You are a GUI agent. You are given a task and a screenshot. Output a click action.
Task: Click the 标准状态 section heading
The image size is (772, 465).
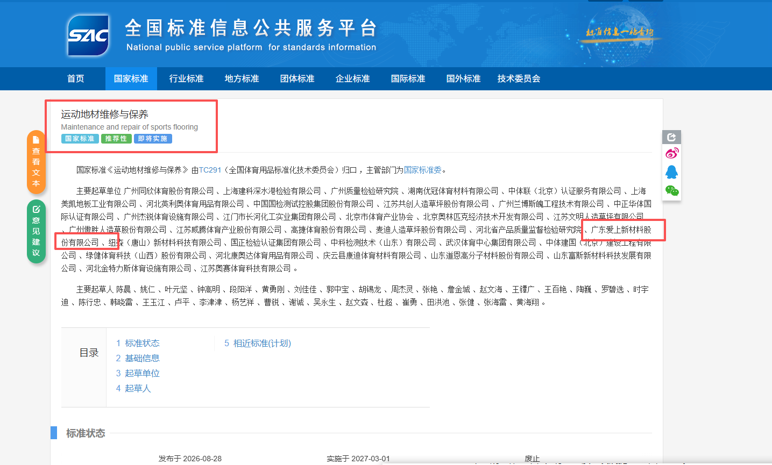(86, 433)
